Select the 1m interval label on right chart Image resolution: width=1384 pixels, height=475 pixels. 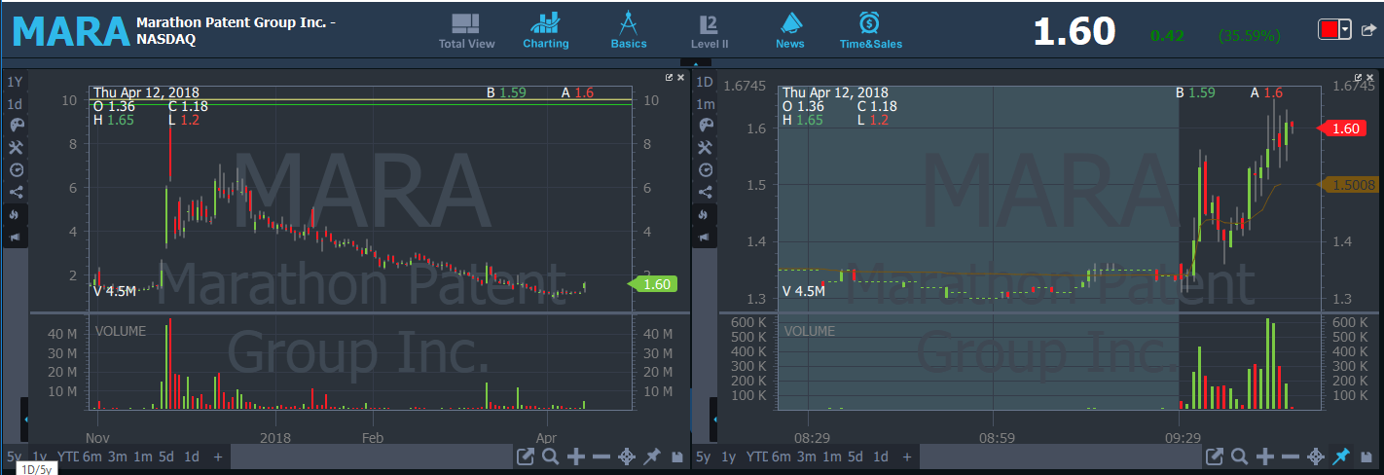[705, 104]
